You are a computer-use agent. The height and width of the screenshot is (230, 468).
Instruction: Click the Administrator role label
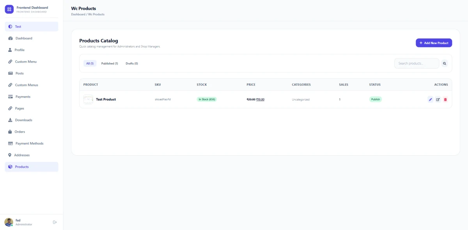click(x=24, y=225)
